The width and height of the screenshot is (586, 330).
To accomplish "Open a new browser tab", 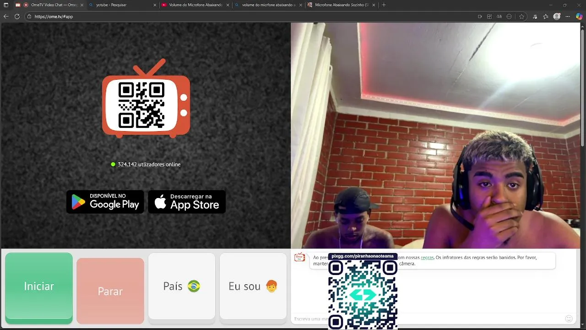I will (x=384, y=5).
